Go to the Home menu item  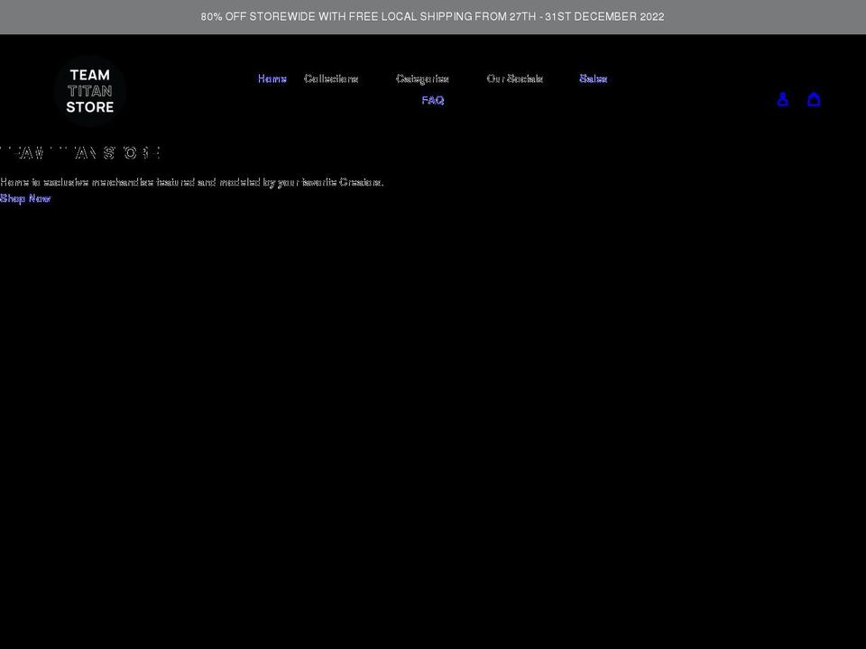pyautogui.click(x=272, y=79)
